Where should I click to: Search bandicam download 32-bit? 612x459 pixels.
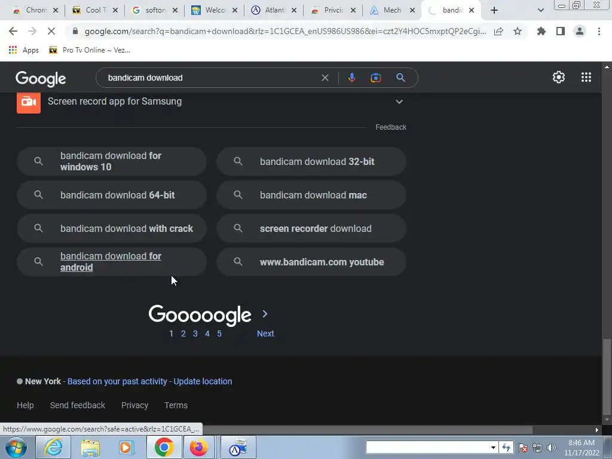point(311,161)
